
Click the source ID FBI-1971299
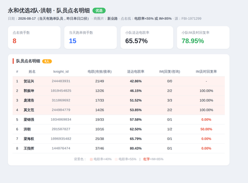[x=191, y=18]
